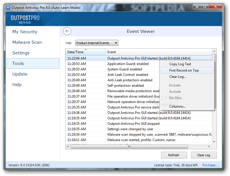Viewport: 230px width, 176px height.
Task: Click the License type: Trial status text
Action: (x=176, y=165)
